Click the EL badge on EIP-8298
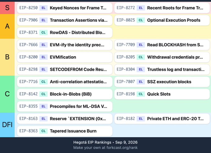 coord(43,70)
